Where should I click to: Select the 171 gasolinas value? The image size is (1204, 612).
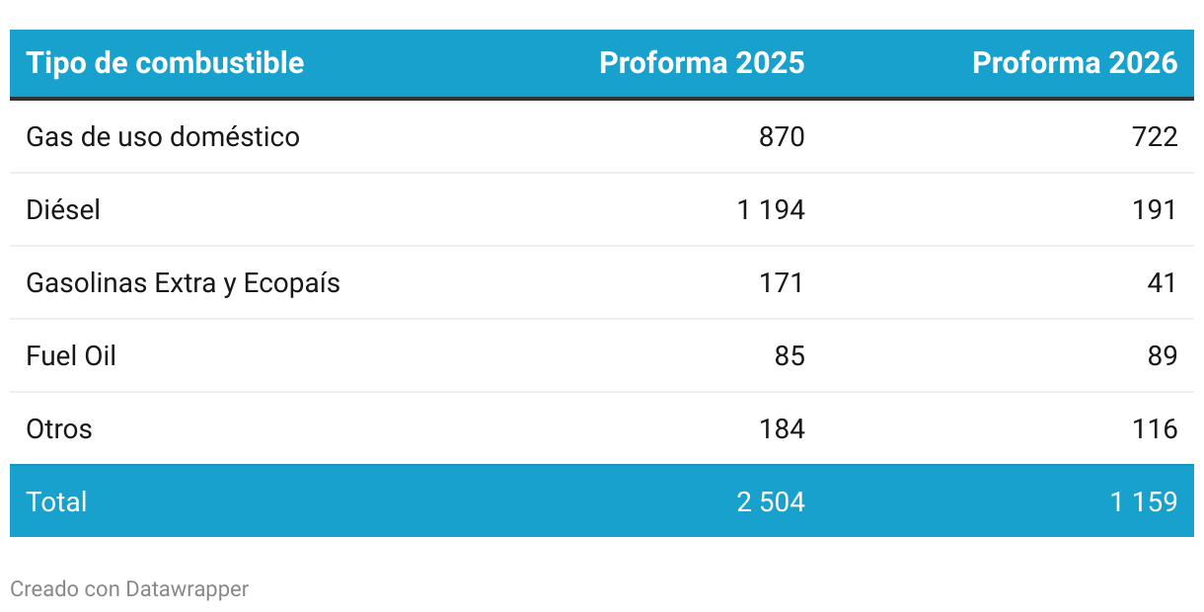[x=782, y=282]
